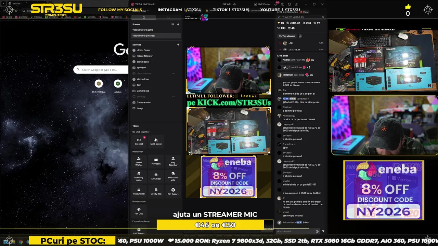Open the allSlots shortcut in Chrome
This screenshot has width=438, height=246.
tap(118, 86)
